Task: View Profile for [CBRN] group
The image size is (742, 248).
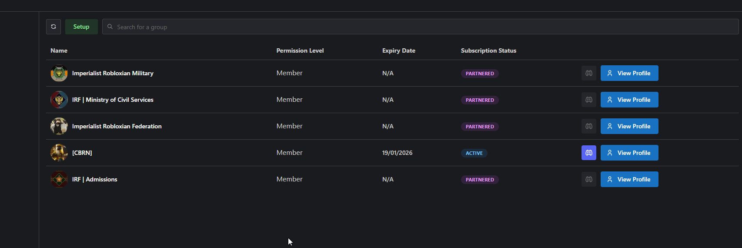Action: 629,153
